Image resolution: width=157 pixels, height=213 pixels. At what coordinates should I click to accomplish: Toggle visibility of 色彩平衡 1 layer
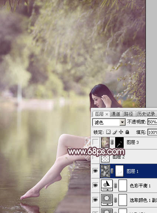[95, 185]
